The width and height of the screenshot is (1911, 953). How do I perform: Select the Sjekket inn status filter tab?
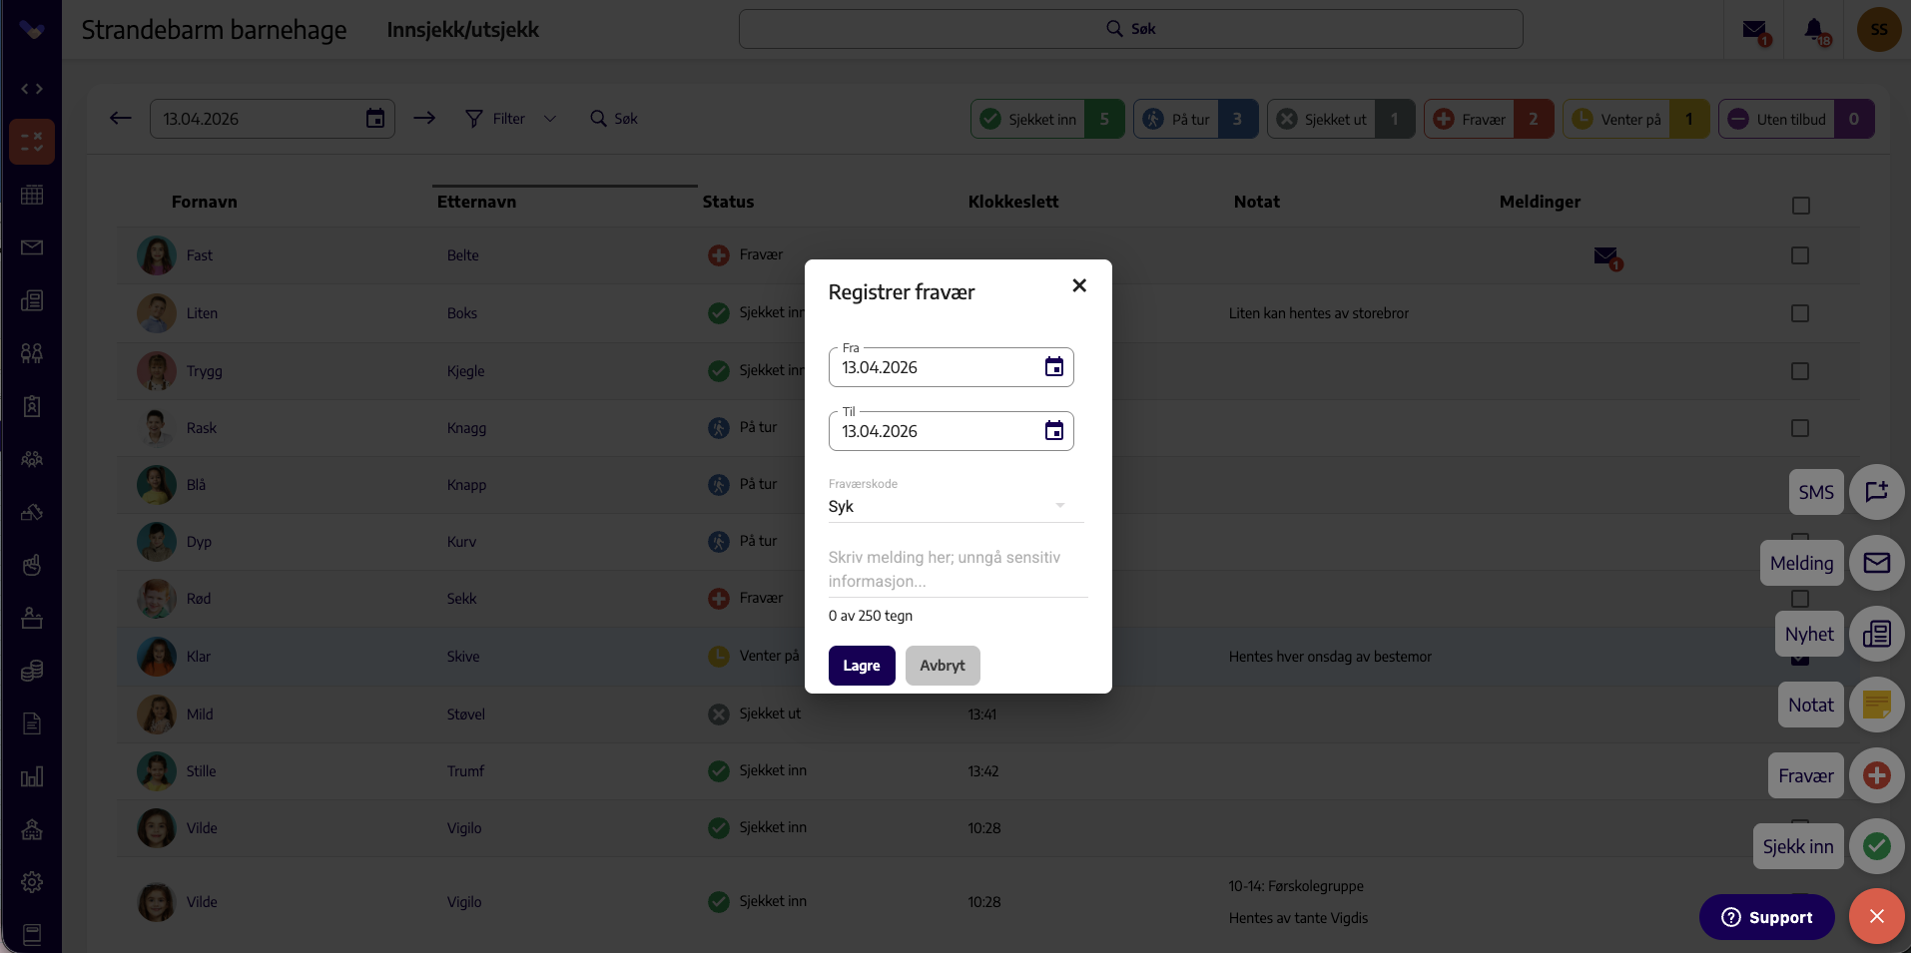1047,119
